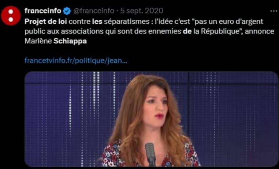Click the word 'Marlène' in the tweet

(38, 41)
